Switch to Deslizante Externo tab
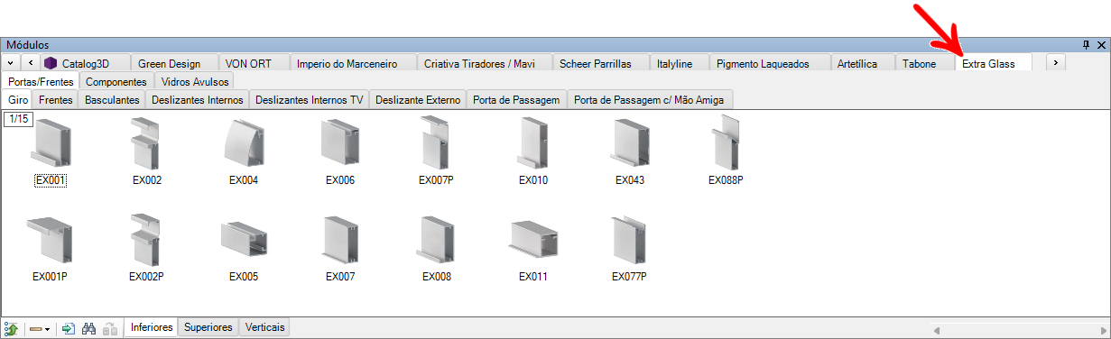This screenshot has width=1111, height=339. point(418,100)
